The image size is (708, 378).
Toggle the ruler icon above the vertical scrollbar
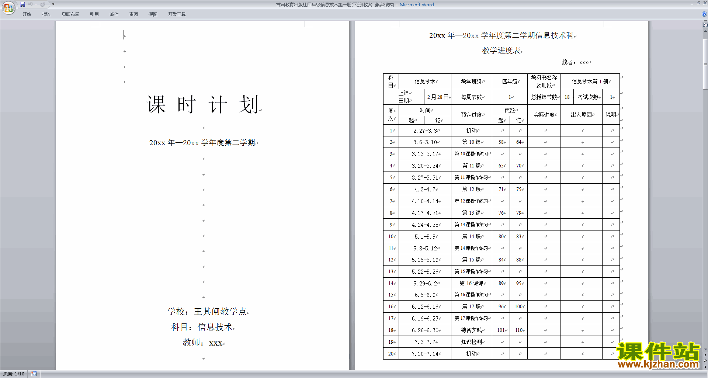click(705, 25)
